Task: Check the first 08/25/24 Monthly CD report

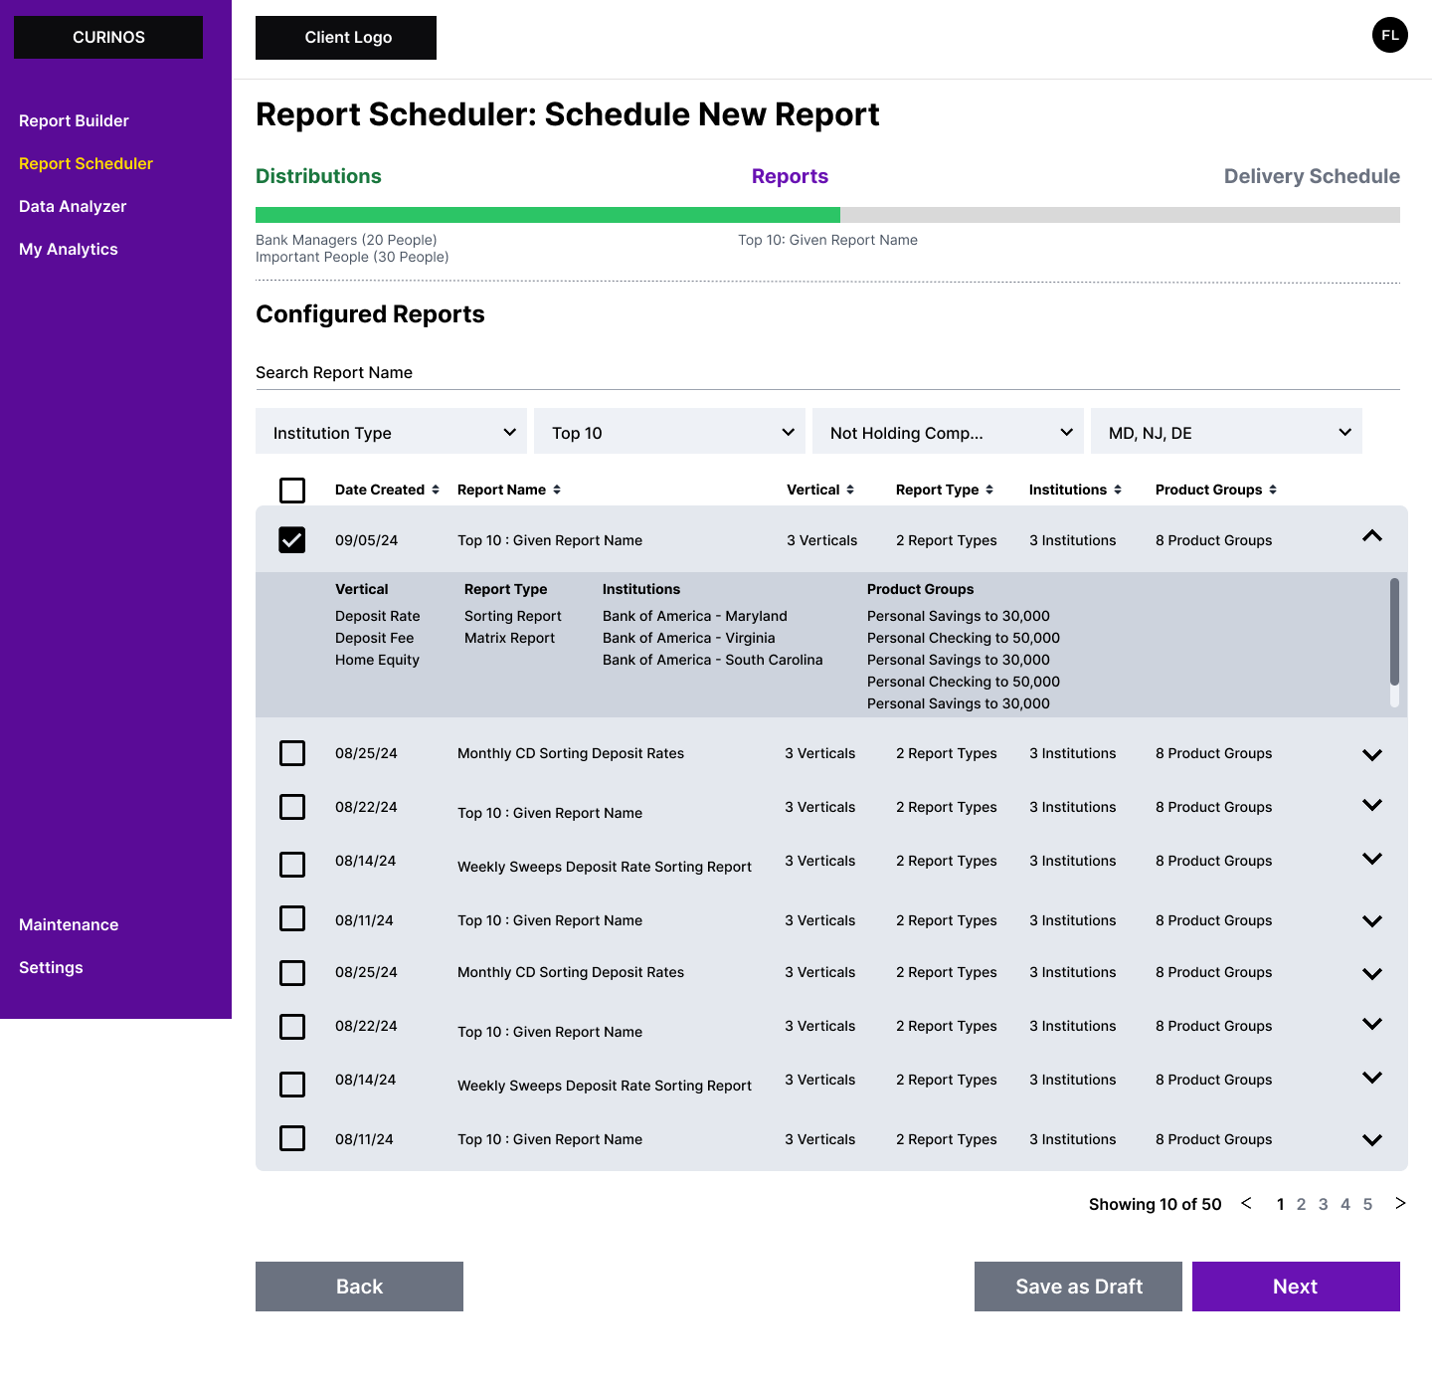Action: pos(292,753)
